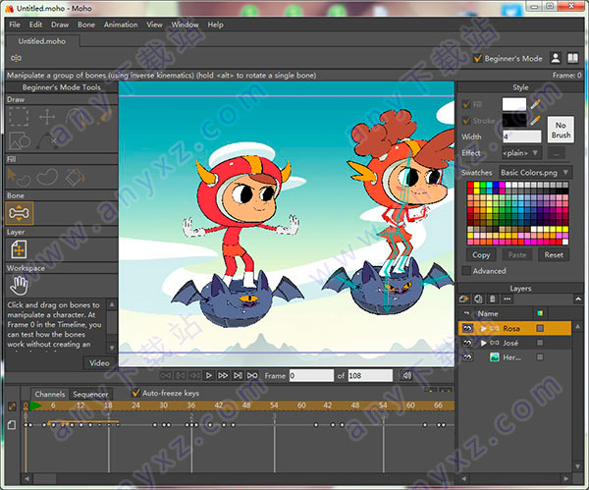Pick the Pan Workspace hand tool
The width and height of the screenshot is (589, 490).
coord(19,285)
